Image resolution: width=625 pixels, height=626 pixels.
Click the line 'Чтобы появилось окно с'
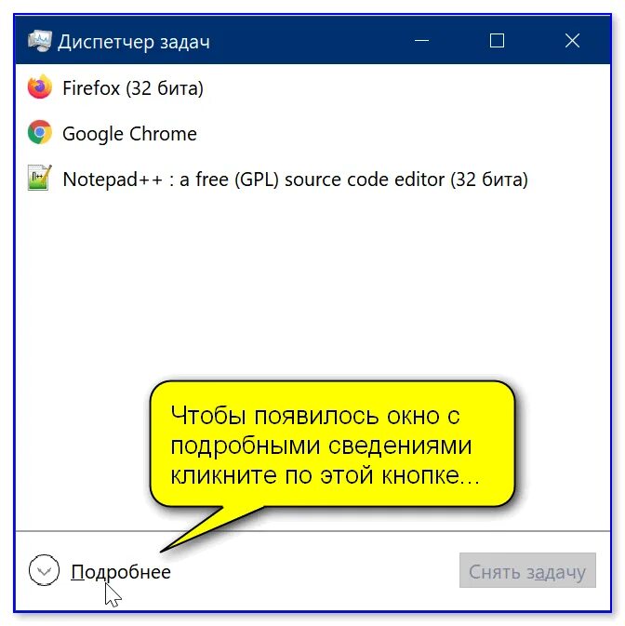[x=315, y=416]
